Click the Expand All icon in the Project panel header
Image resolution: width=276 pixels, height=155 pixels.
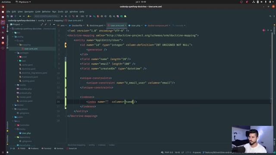[42, 25]
